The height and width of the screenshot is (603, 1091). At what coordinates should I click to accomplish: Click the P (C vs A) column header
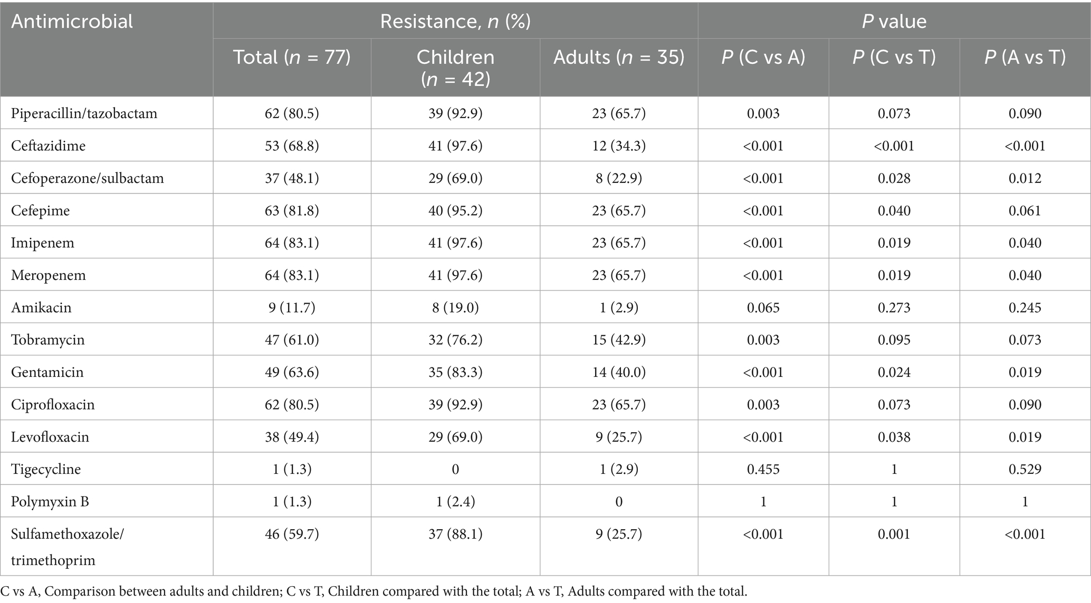[763, 57]
